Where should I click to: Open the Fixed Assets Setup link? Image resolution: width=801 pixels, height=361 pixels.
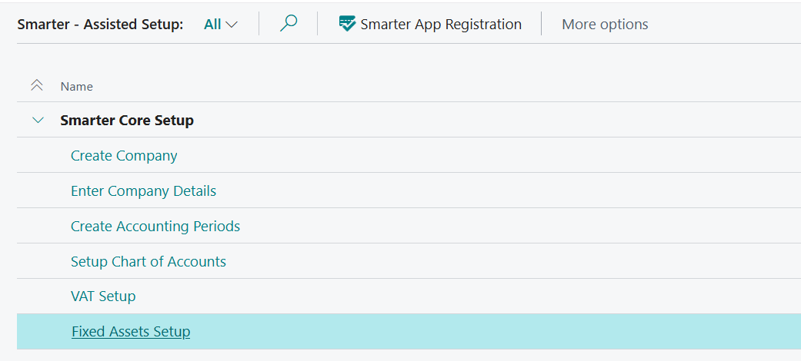(131, 331)
